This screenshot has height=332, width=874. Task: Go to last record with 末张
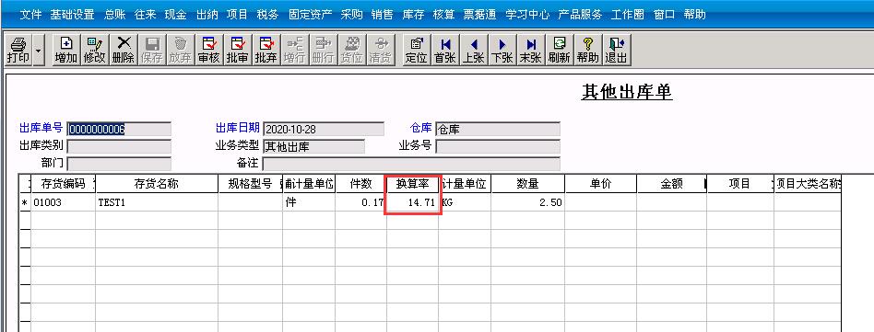tap(530, 50)
